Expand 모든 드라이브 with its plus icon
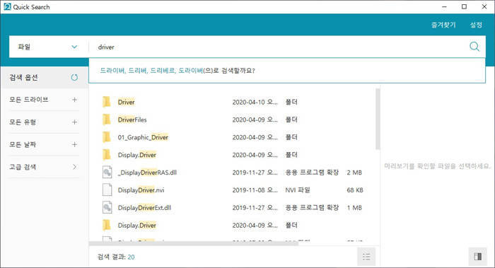495x268 pixels. [x=74, y=100]
